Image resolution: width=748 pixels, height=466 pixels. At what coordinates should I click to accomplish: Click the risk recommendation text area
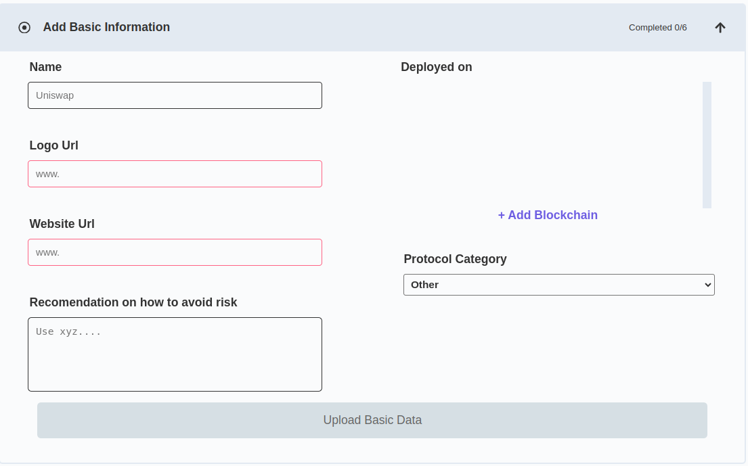[175, 354]
